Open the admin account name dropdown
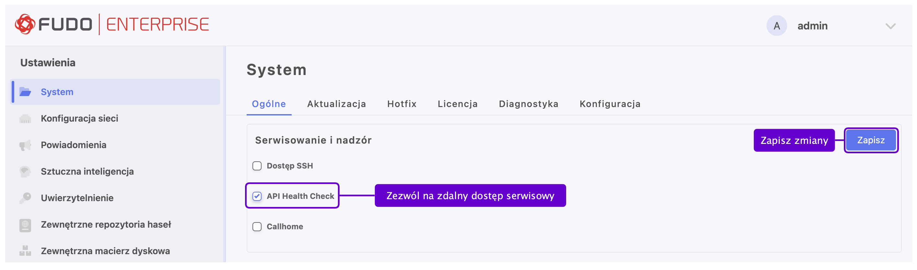The height and width of the screenshot is (270, 917). point(812,26)
